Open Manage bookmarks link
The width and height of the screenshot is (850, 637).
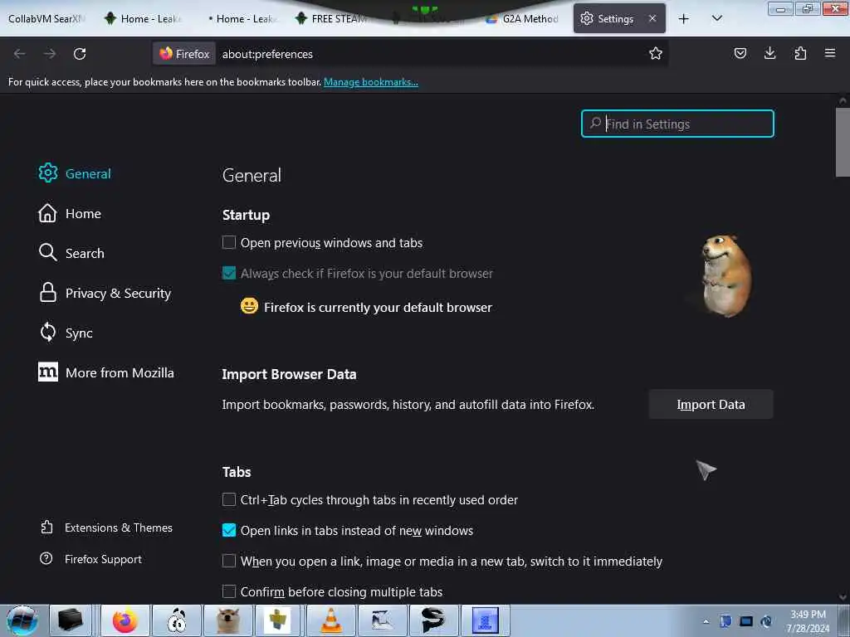coord(371,82)
